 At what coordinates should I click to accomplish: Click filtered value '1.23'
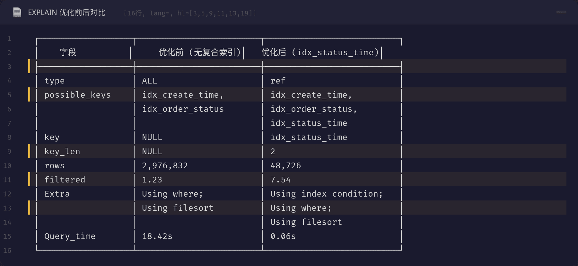pyautogui.click(x=152, y=180)
